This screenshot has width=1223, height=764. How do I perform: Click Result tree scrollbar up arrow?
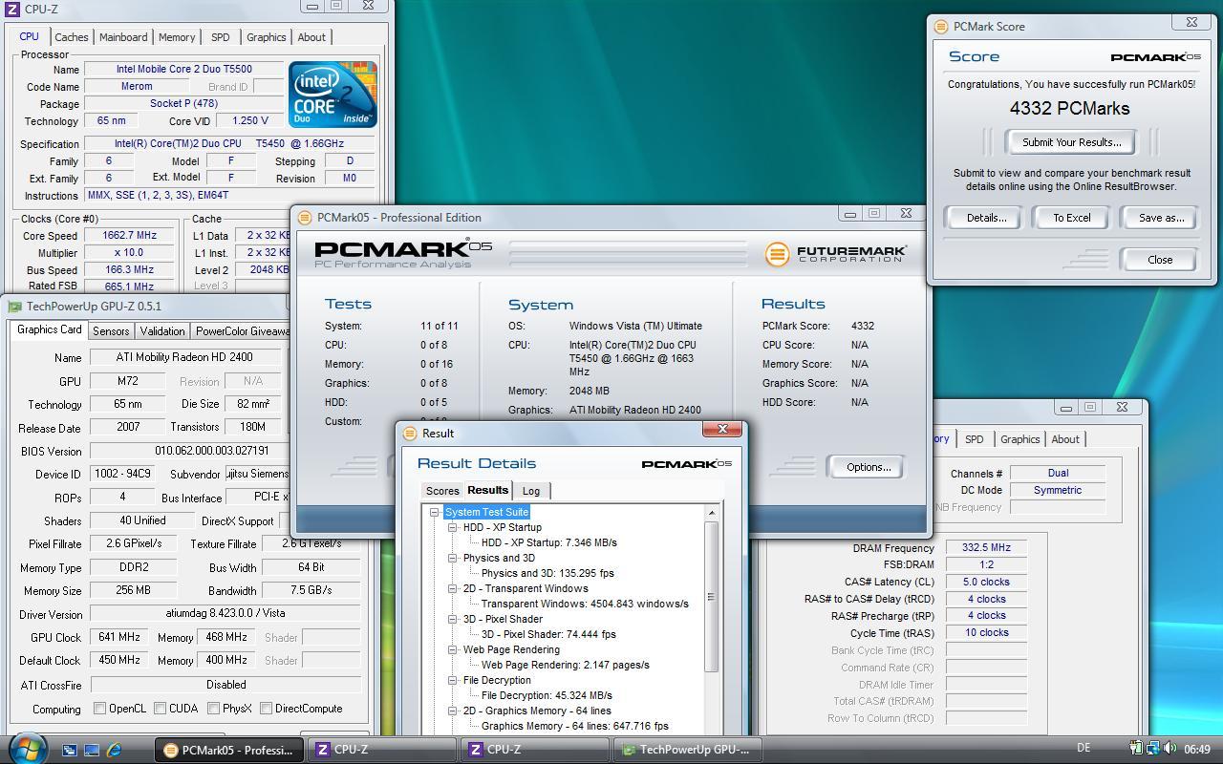[711, 513]
